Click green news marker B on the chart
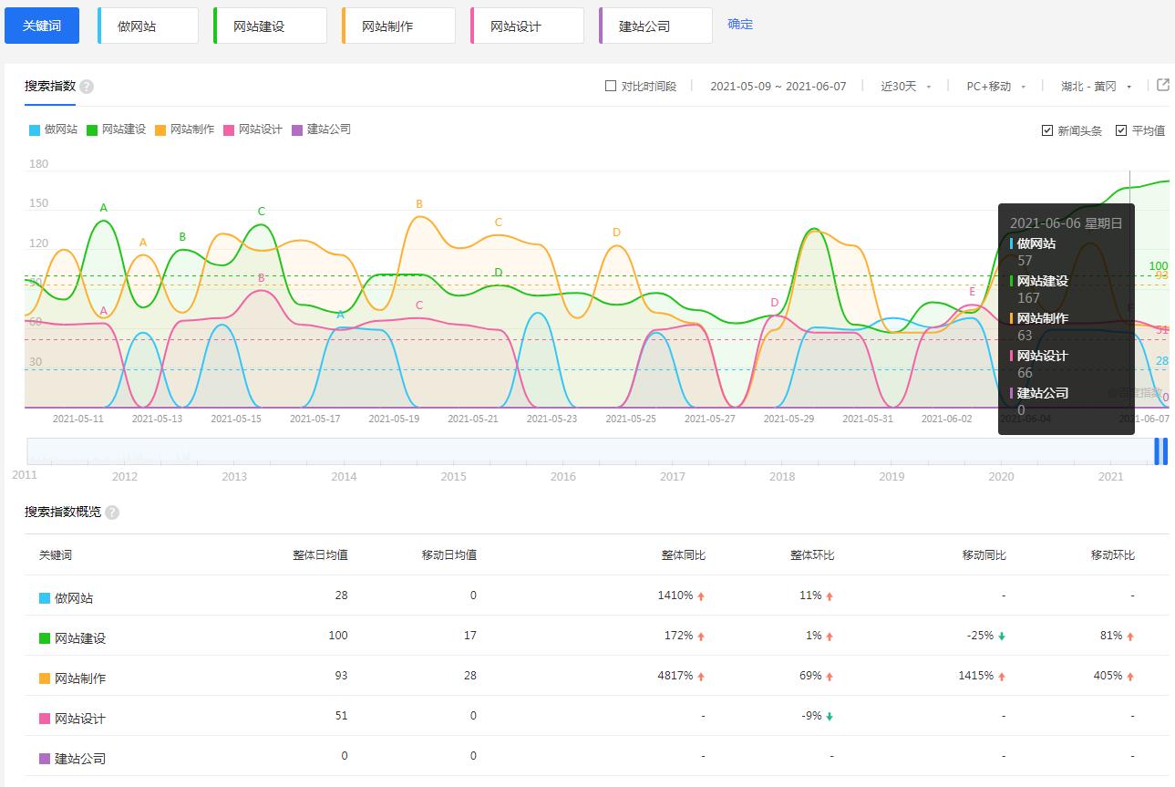 coord(182,237)
